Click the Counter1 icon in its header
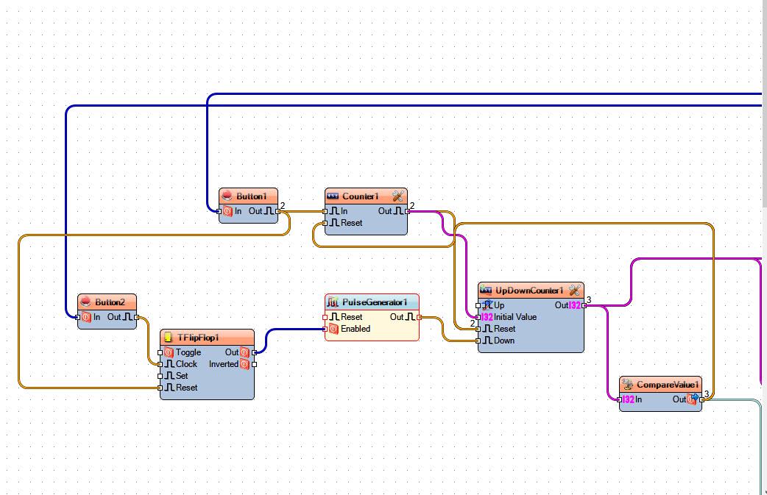 (333, 196)
